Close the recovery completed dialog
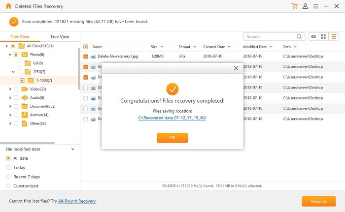 pos(236,68)
